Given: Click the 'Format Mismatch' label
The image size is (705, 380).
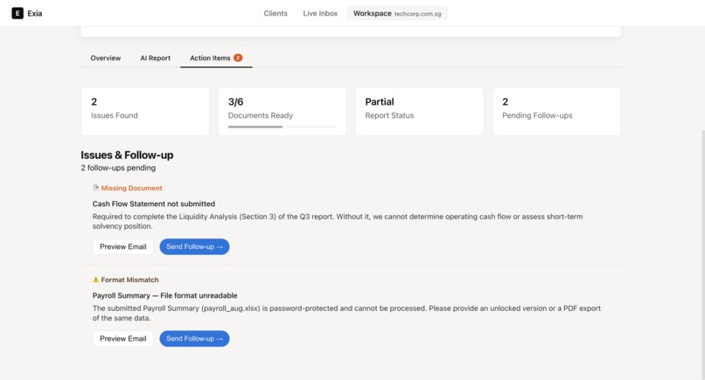Looking at the screenshot, I should click(129, 280).
